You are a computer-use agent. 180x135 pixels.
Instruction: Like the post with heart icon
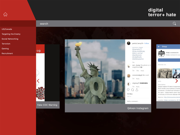coord(128,90)
